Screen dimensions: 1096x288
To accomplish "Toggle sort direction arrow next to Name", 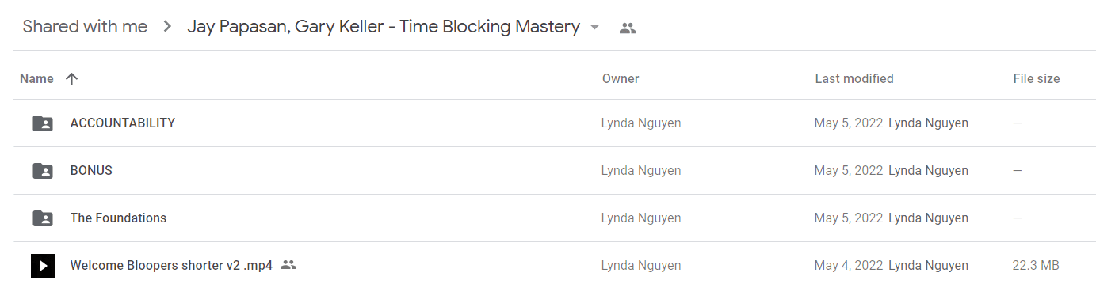I will (71, 78).
